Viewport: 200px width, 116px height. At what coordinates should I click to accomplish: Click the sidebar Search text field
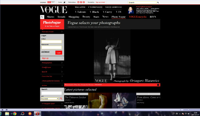pos(52,93)
